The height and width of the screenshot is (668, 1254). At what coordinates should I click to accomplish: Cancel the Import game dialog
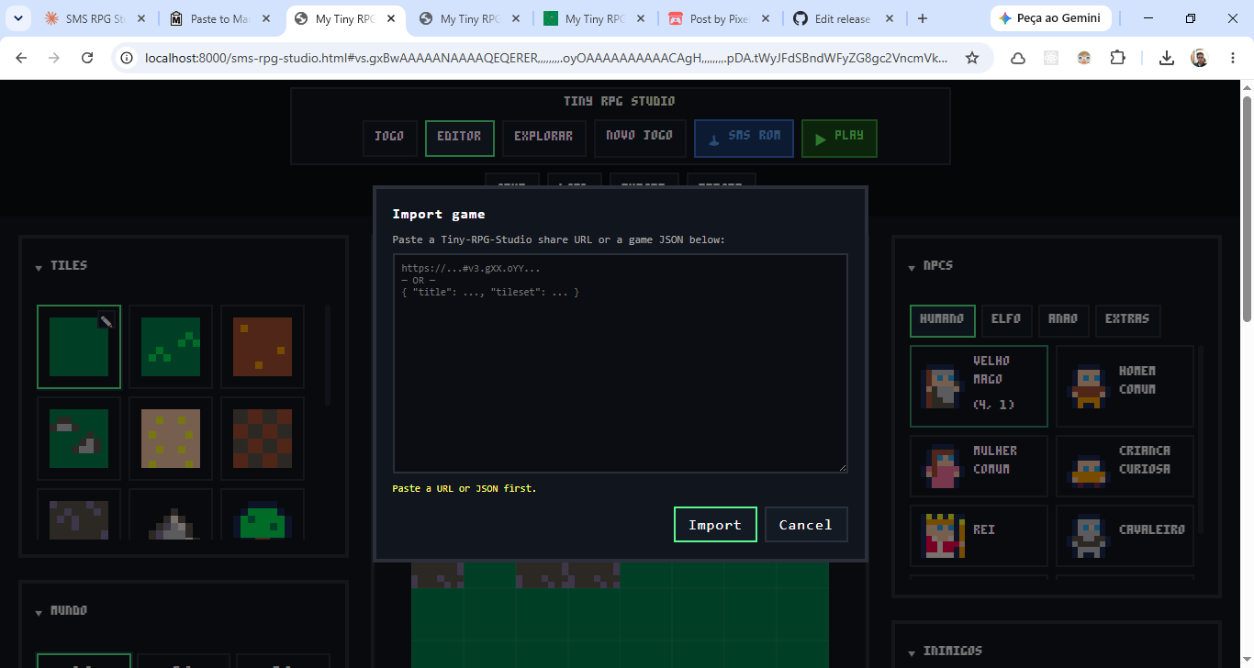[x=806, y=525]
